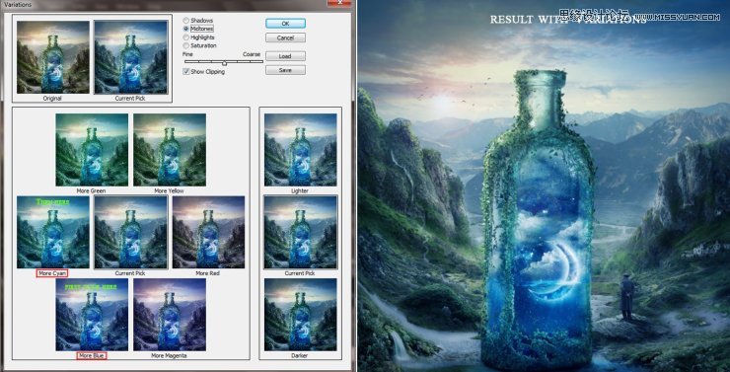
Task: Click the Original thumbnail to reset
Action: click(53, 57)
